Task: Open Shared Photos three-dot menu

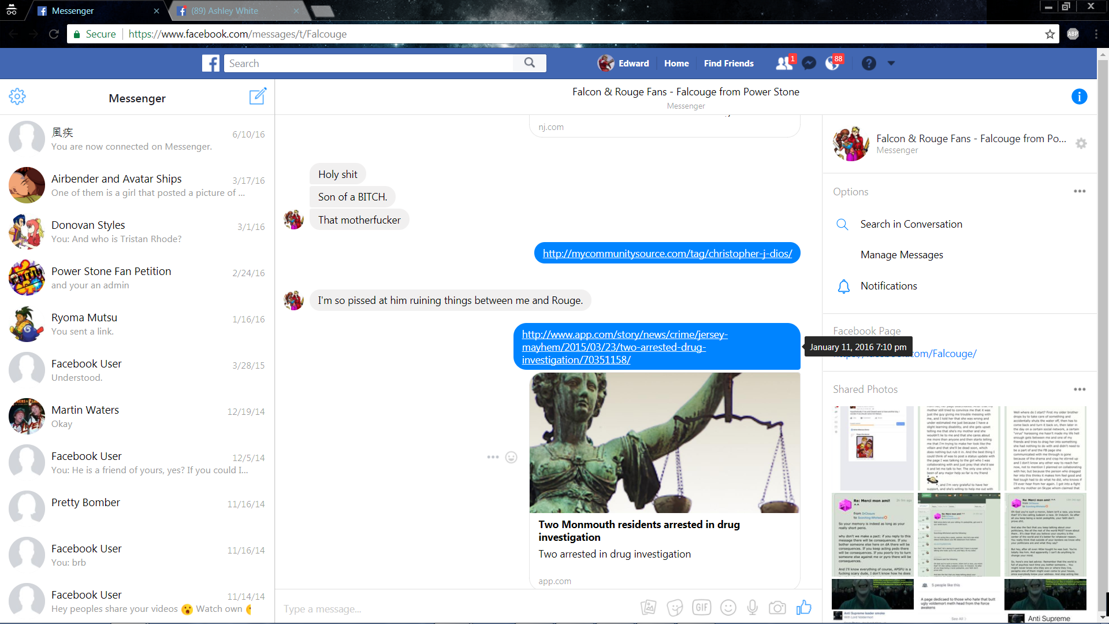Action: point(1080,389)
